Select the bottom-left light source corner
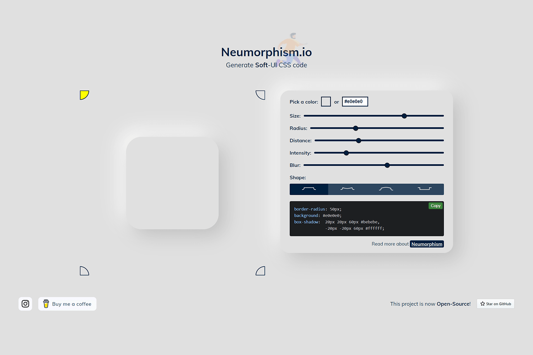 (84, 271)
